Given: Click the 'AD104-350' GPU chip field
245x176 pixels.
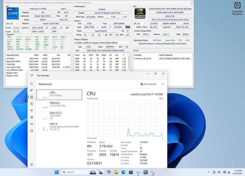Looking at the screenshot, I should (170, 16).
